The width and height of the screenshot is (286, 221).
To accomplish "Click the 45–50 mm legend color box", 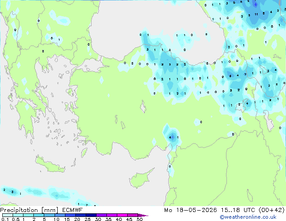I will pyautogui.click(x=133, y=215).
